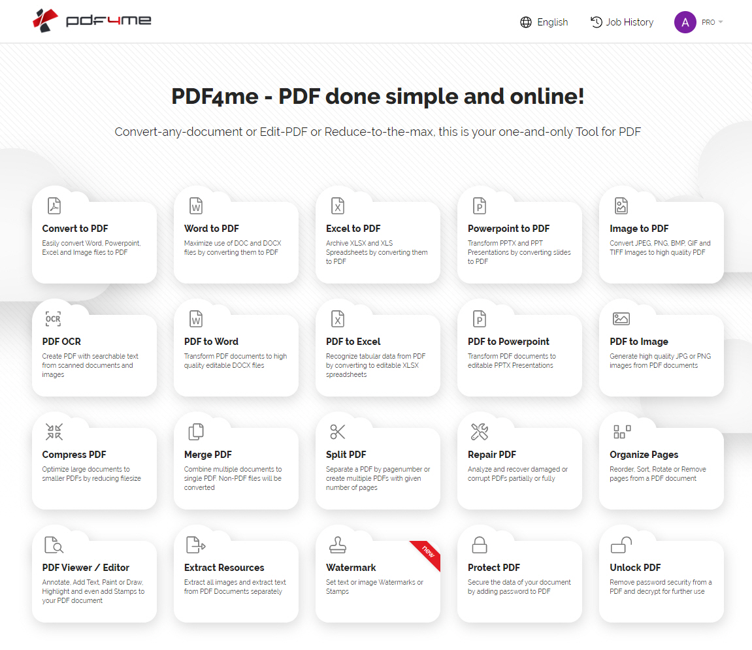Click the open lock icon on Unlock PDF
The width and height of the screenshot is (752, 650).
pyautogui.click(x=619, y=544)
